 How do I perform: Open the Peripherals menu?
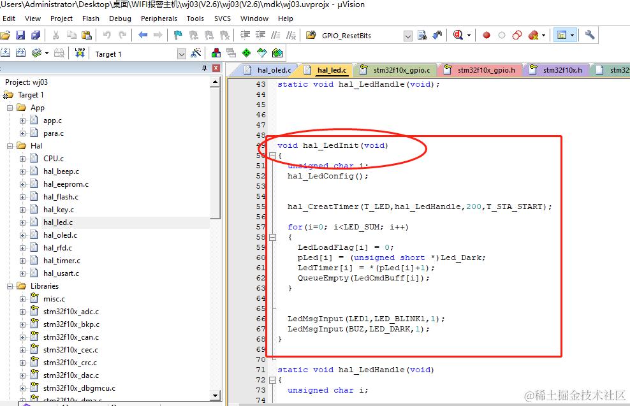coord(159,18)
